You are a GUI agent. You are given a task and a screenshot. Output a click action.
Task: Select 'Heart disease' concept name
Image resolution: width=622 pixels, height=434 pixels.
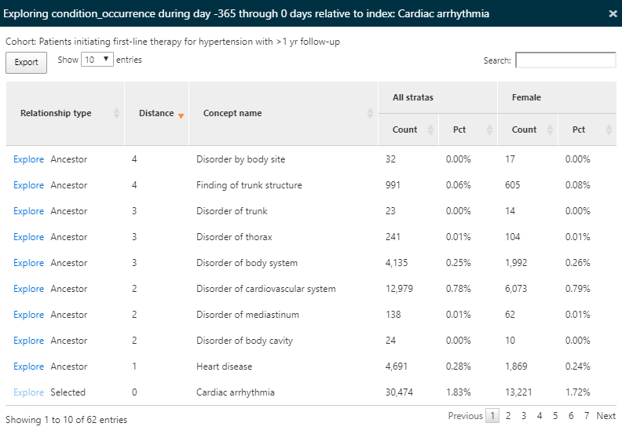[x=224, y=367]
